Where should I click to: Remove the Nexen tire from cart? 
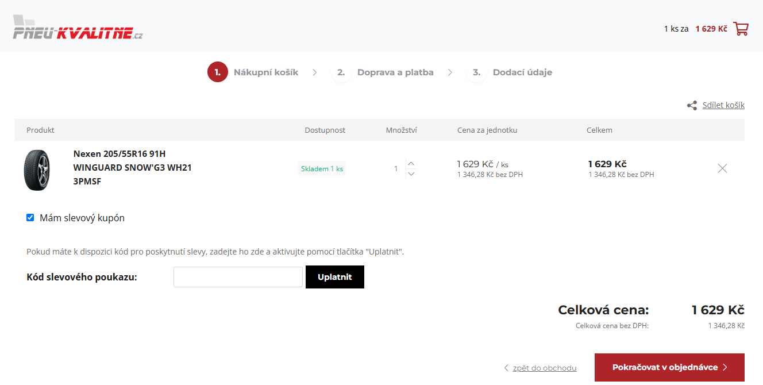pyautogui.click(x=722, y=168)
